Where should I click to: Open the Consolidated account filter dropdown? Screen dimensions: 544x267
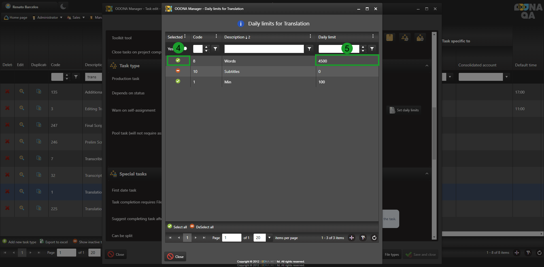tap(506, 77)
